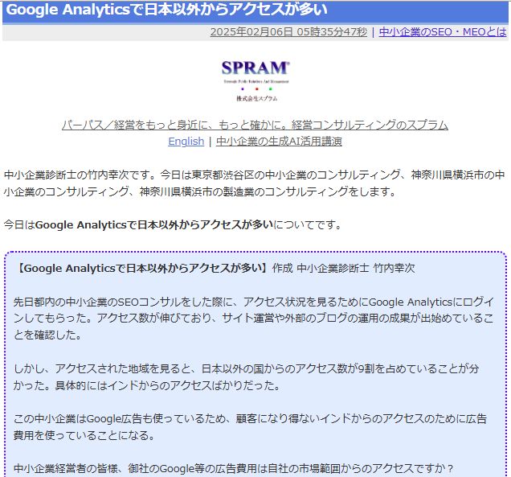The image size is (511, 477).
Task: Click the paragraph beginning この中小企業はGoogle広告
Action: (250, 427)
